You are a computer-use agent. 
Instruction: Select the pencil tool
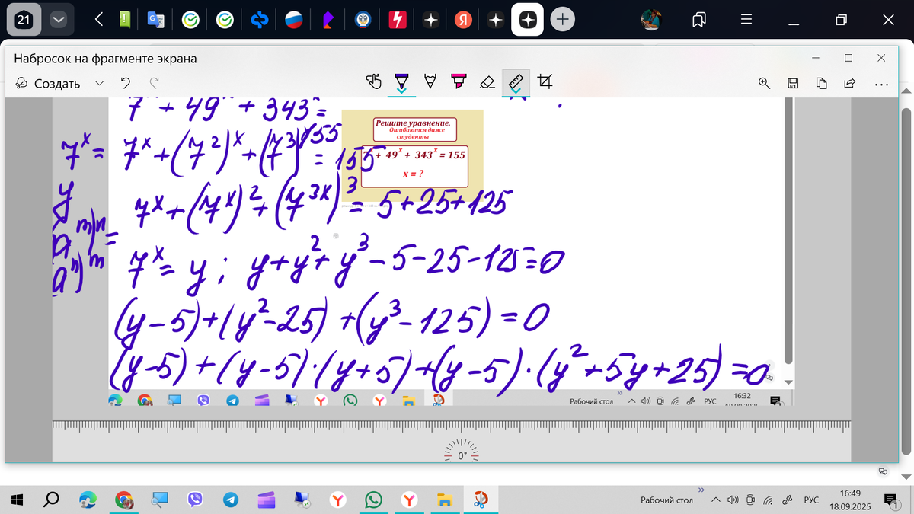pyautogui.click(x=430, y=81)
